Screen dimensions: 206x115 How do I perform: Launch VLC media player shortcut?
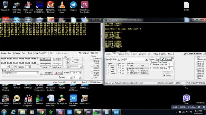tap(62, 7)
